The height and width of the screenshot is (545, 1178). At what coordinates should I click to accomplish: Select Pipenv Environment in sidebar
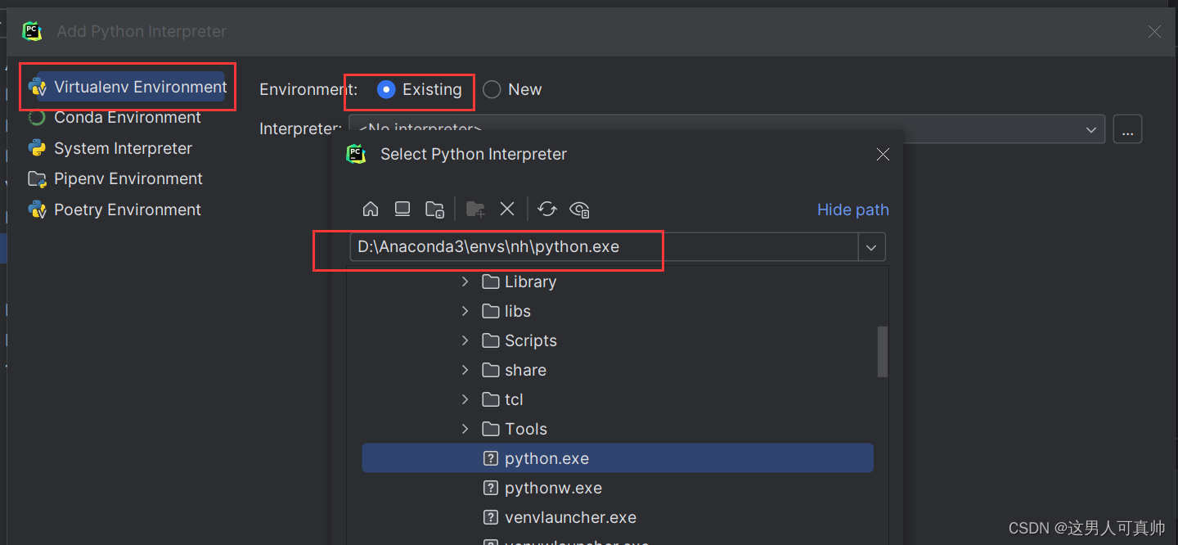pos(115,178)
